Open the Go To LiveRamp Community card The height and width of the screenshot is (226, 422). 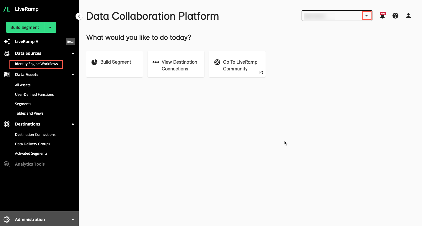[237, 64]
